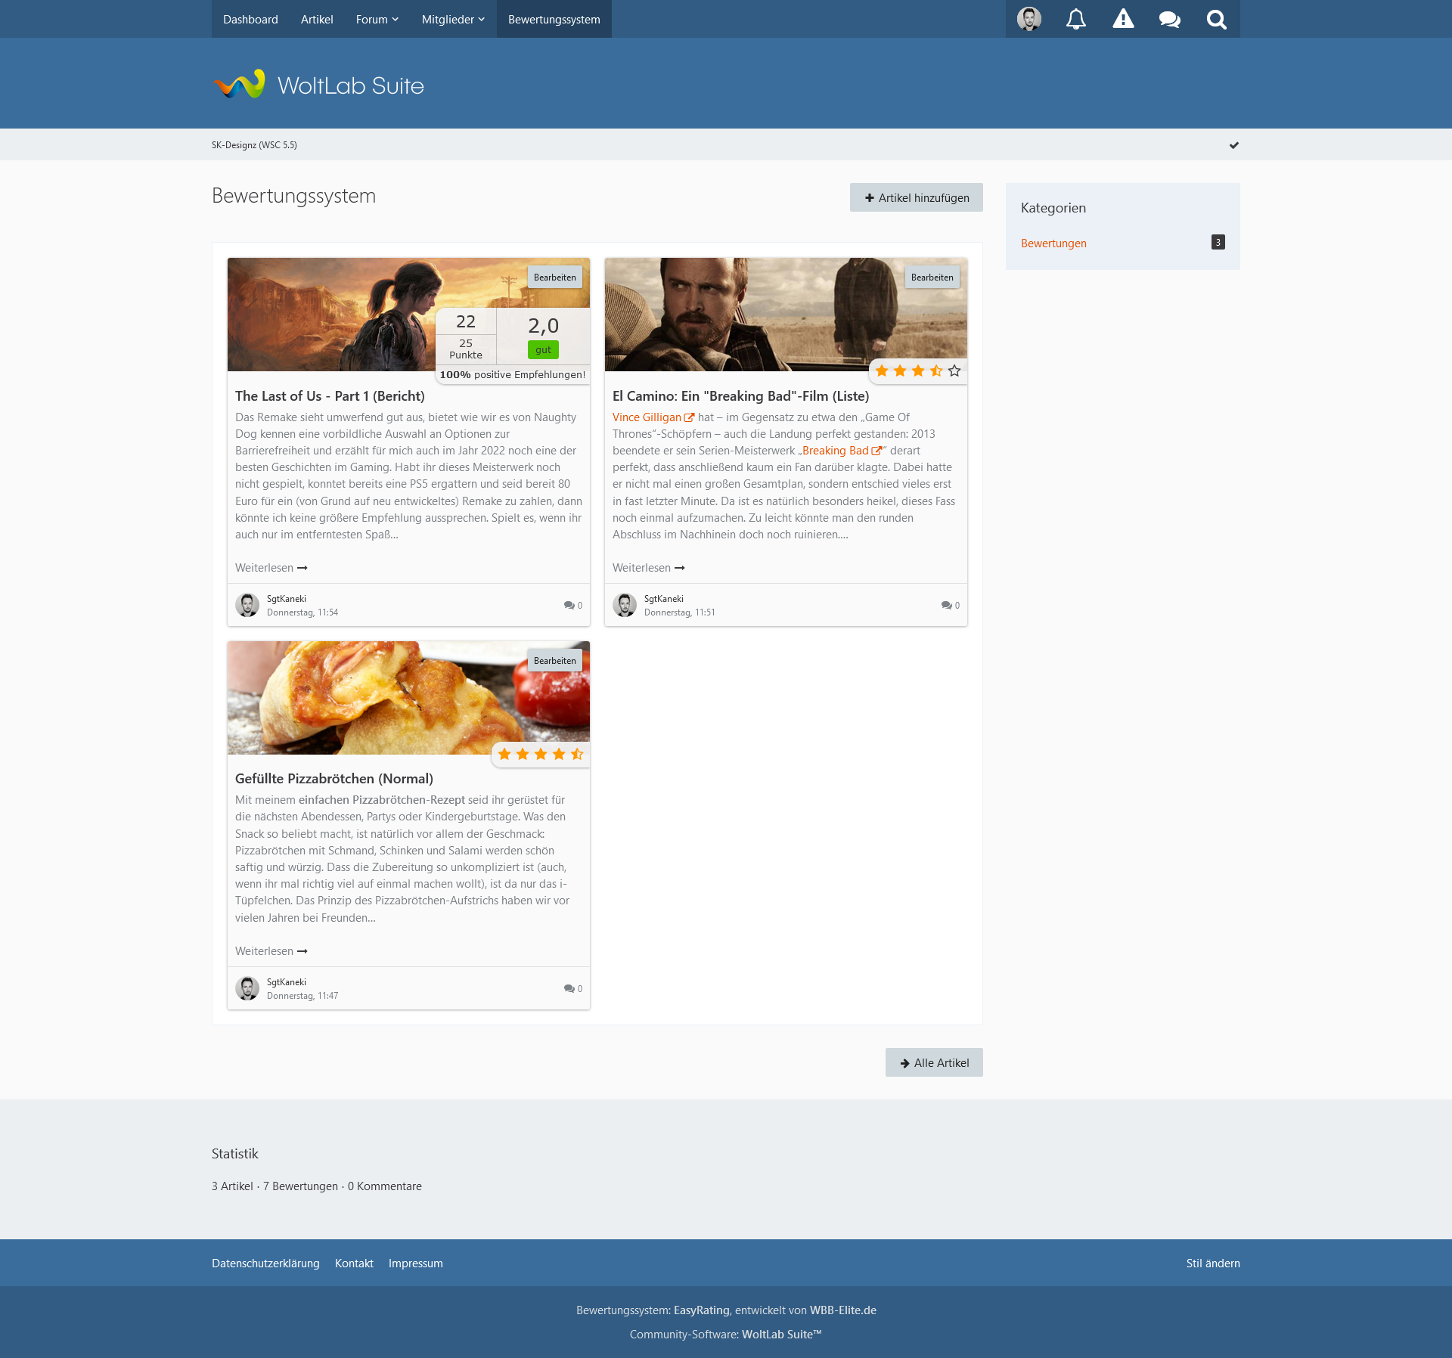1452x1358 pixels.
Task: Expand the Forum dropdown menu
Action: tap(377, 19)
